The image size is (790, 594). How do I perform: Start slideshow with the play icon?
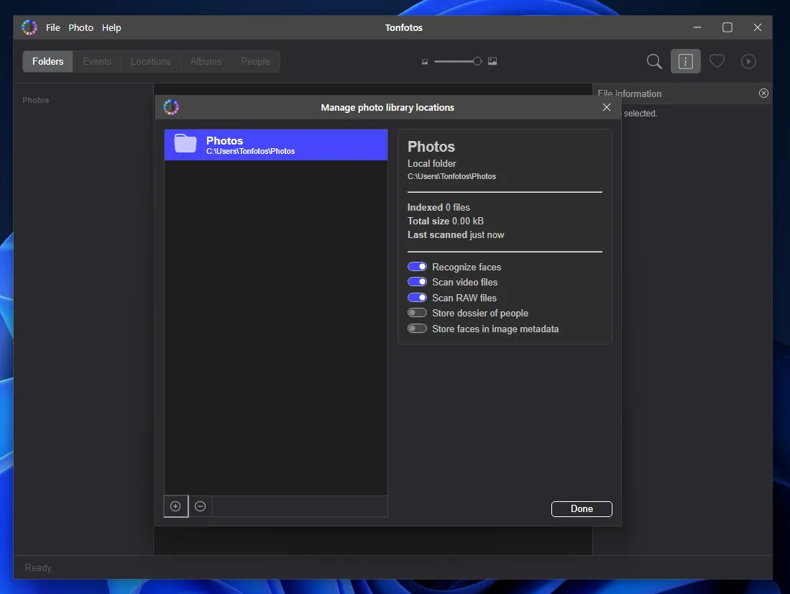point(748,62)
